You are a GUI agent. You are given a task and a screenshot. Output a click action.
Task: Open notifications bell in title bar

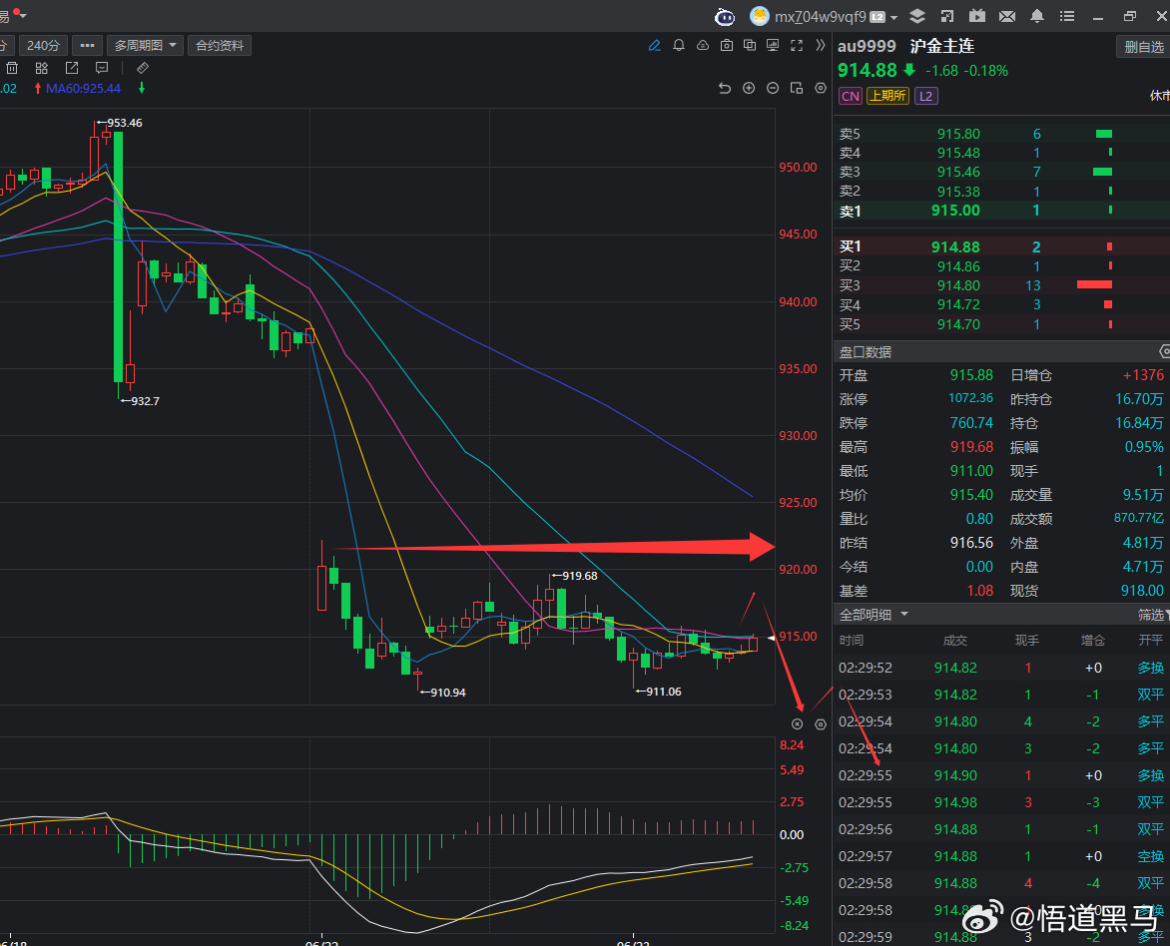point(1036,16)
